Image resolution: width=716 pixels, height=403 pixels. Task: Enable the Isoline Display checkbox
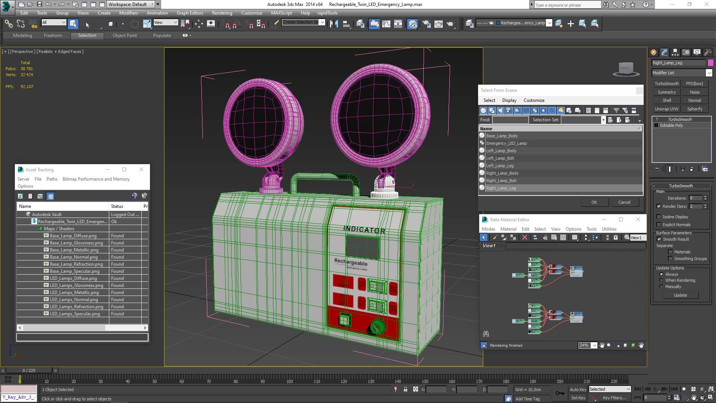[x=659, y=217]
